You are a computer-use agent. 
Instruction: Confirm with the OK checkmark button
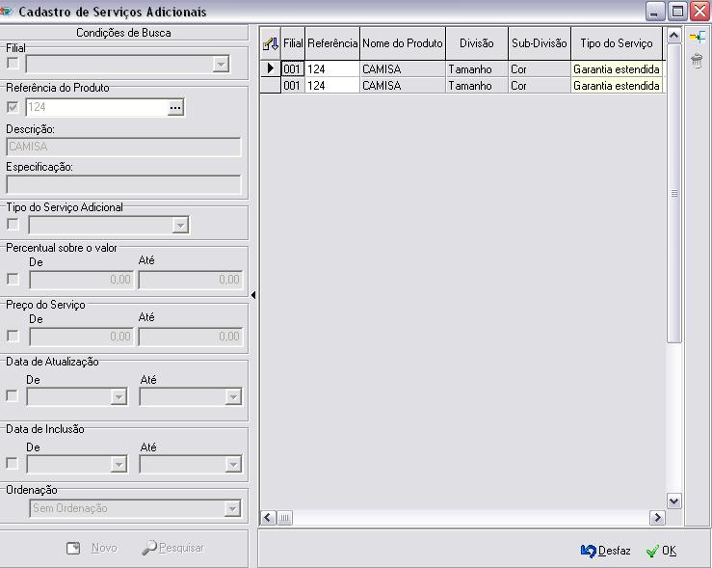(661, 551)
